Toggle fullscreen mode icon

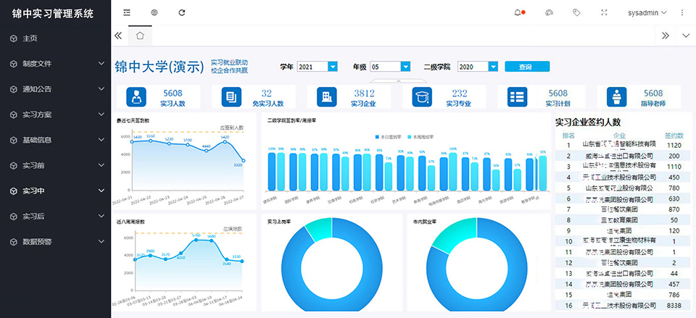pos(605,12)
